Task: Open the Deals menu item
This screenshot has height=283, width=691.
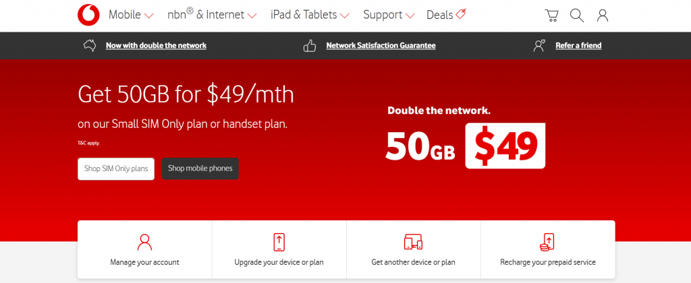Action: point(446,15)
